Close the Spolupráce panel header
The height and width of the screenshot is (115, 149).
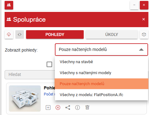tap(143, 19)
